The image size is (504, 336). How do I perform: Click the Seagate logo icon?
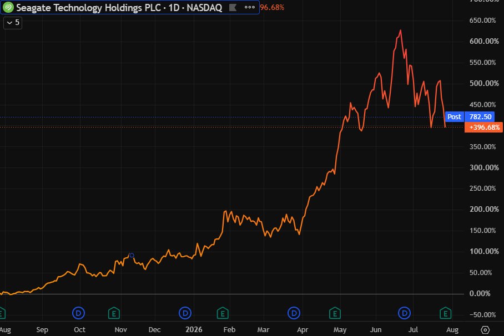pos(8,7)
